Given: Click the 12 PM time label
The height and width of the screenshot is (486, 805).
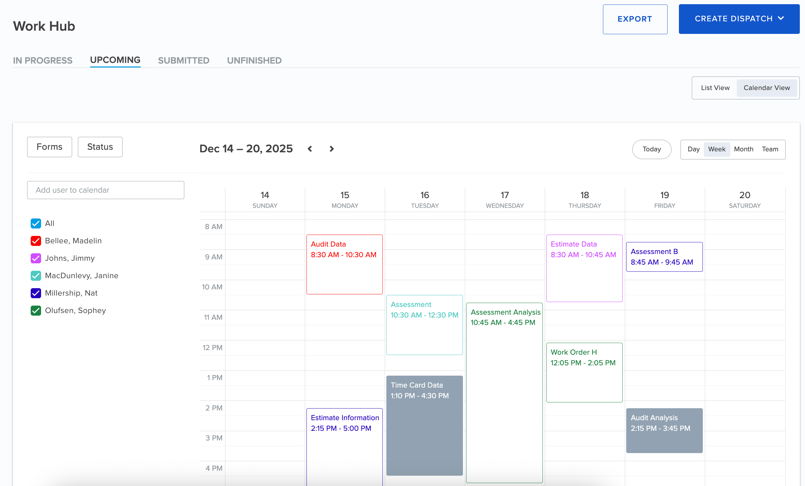Looking at the screenshot, I should (212, 348).
